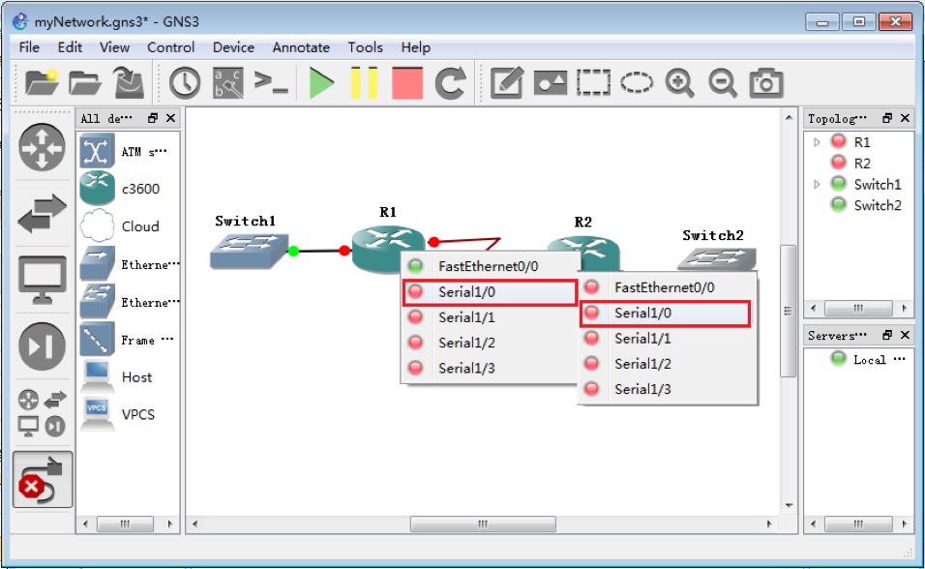Reload all devices icon
The width and height of the screenshot is (925, 569).
coord(450,82)
